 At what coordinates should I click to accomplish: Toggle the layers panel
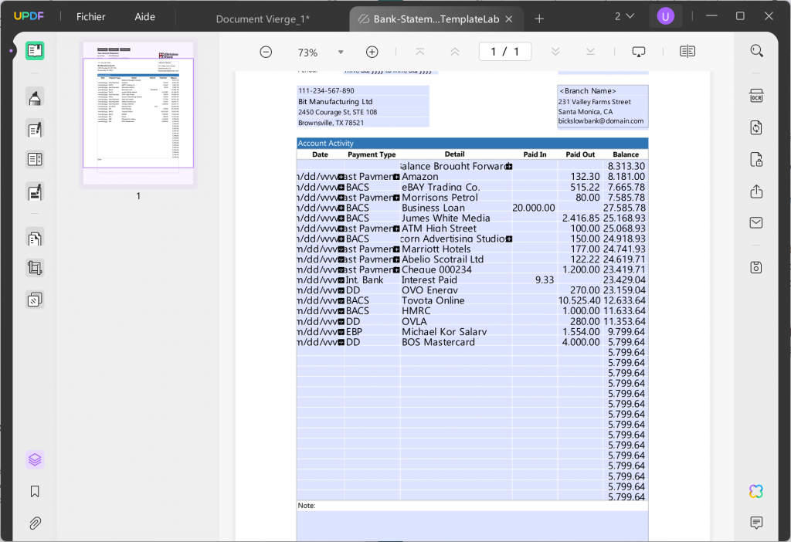[35, 460]
